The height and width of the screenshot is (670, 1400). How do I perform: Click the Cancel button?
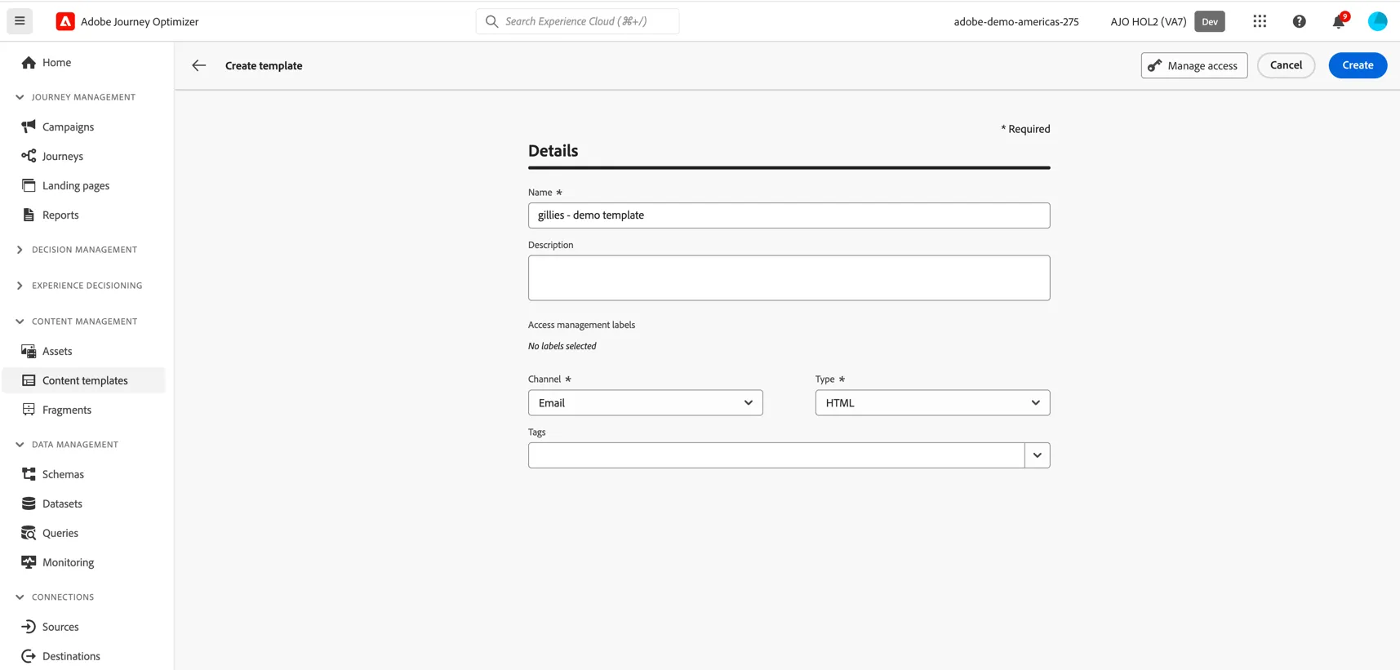(1286, 65)
